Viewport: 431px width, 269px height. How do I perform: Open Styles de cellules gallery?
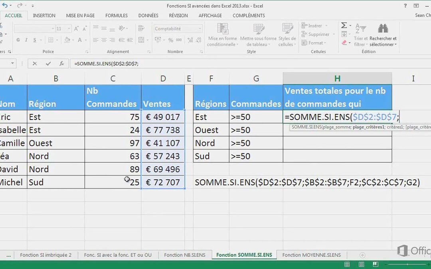point(287,35)
